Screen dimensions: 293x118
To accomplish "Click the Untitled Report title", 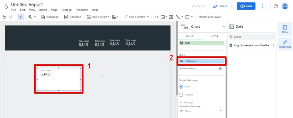I will tap(27, 5).
